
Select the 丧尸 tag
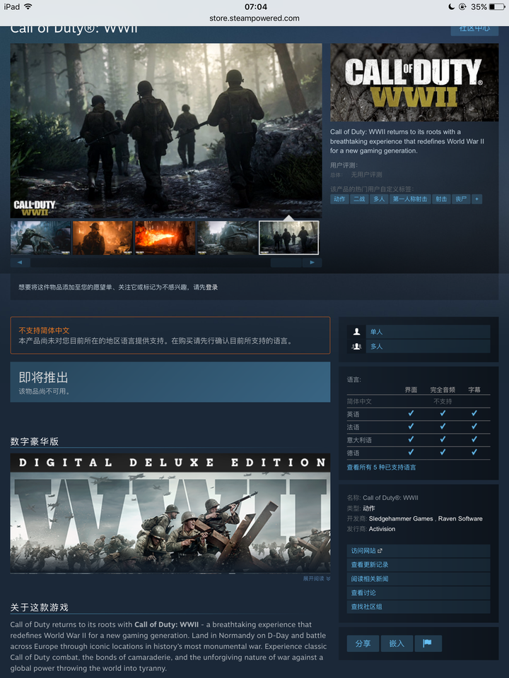[461, 199]
